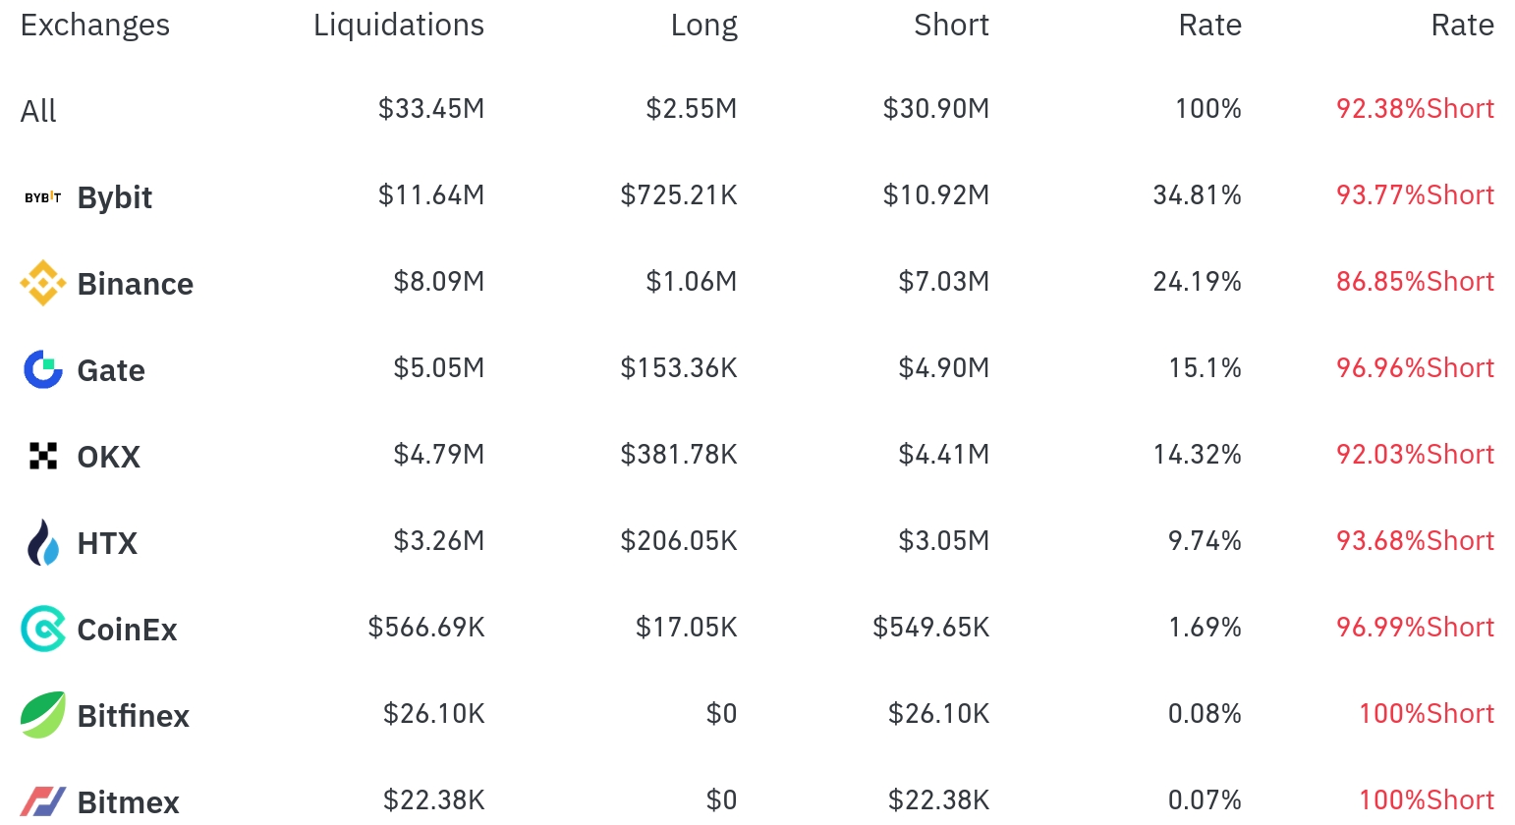
Task: Click the Binance yellow diamond logo
Action: pos(42,283)
